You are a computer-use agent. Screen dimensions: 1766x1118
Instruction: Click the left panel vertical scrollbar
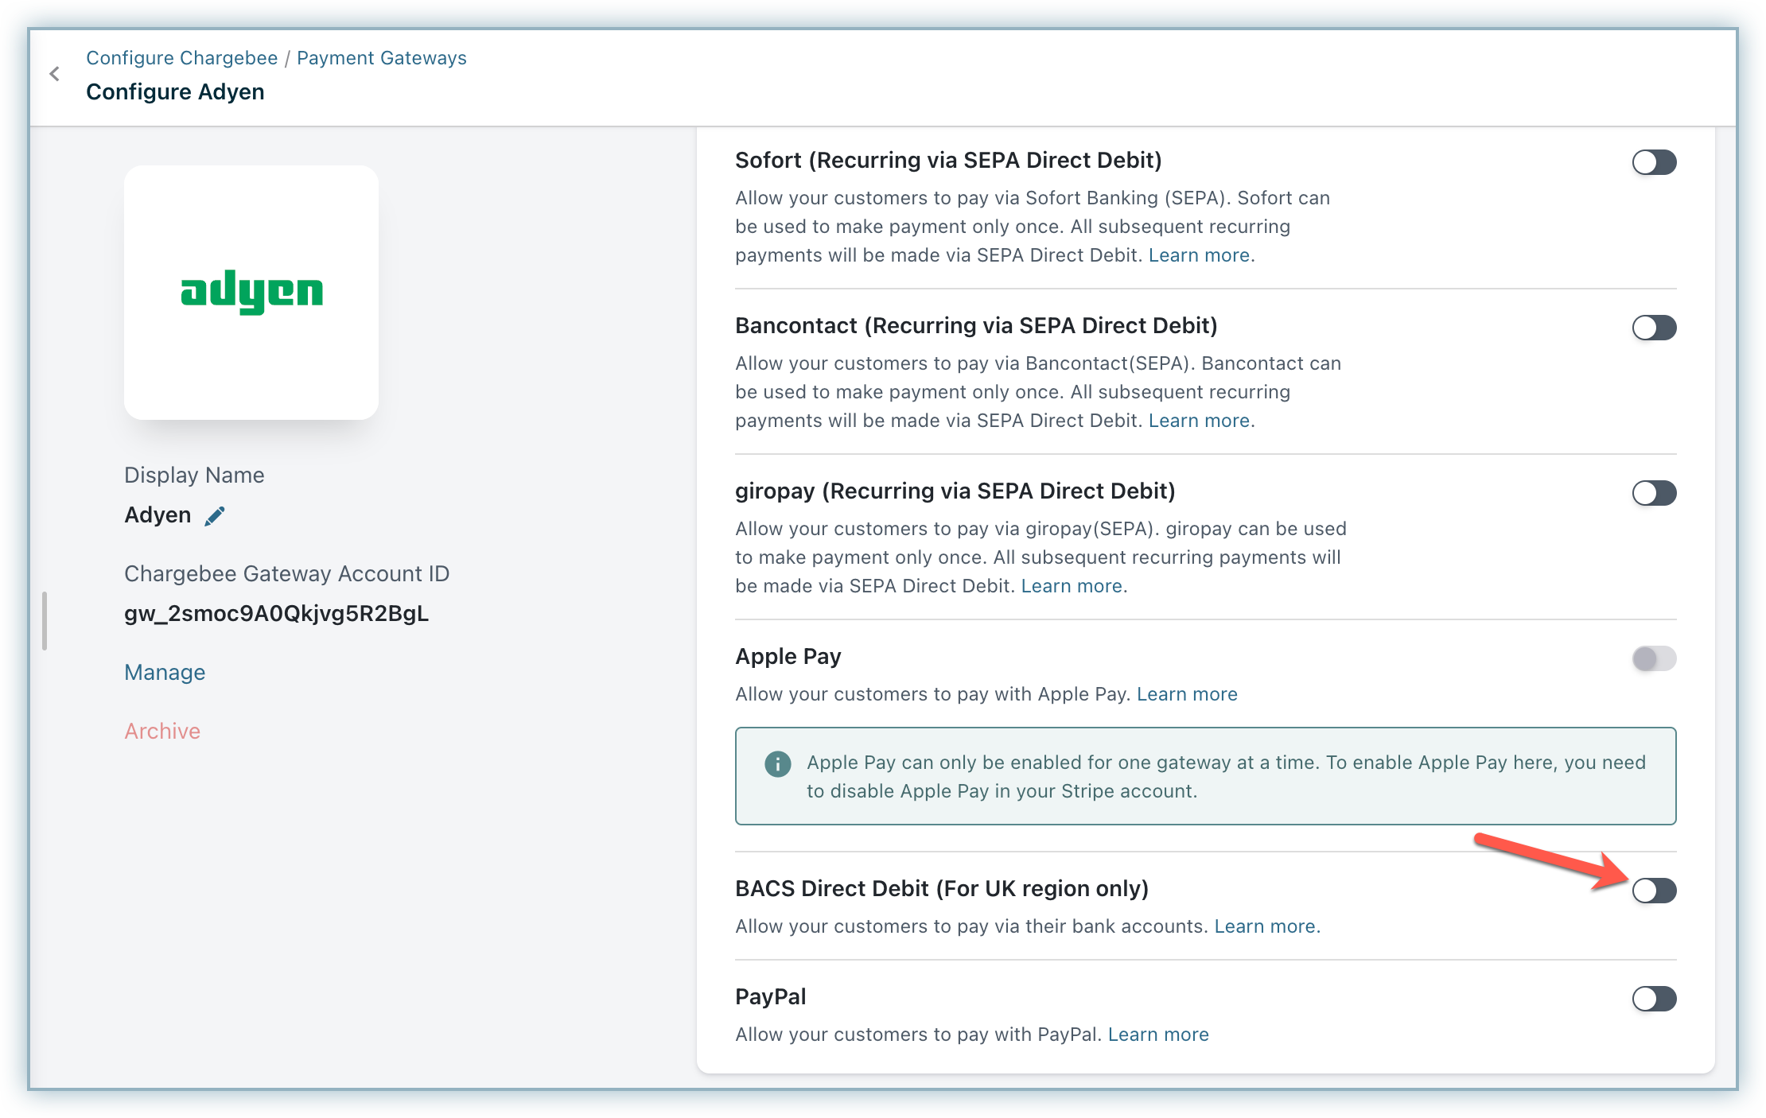[45, 620]
